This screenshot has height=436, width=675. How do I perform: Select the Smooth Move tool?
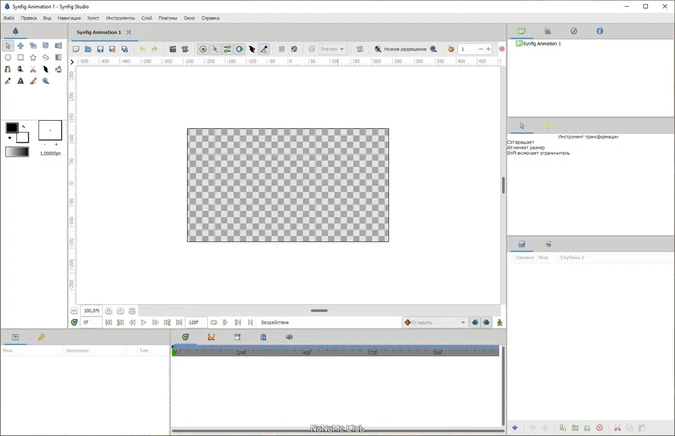coord(21,46)
